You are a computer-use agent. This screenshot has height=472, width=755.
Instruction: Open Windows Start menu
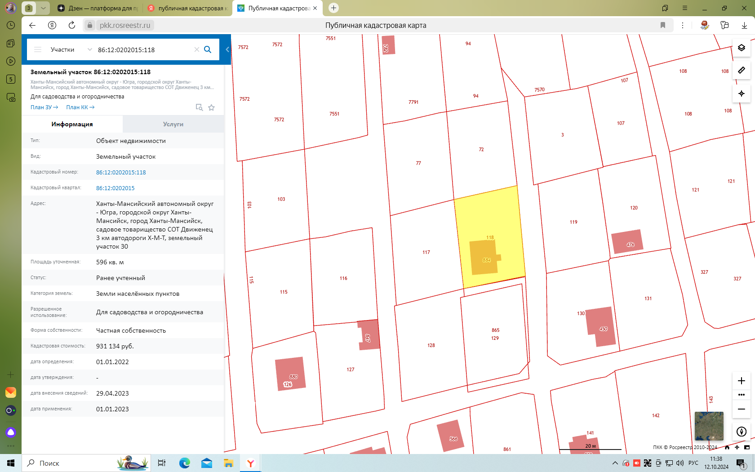[x=11, y=463]
